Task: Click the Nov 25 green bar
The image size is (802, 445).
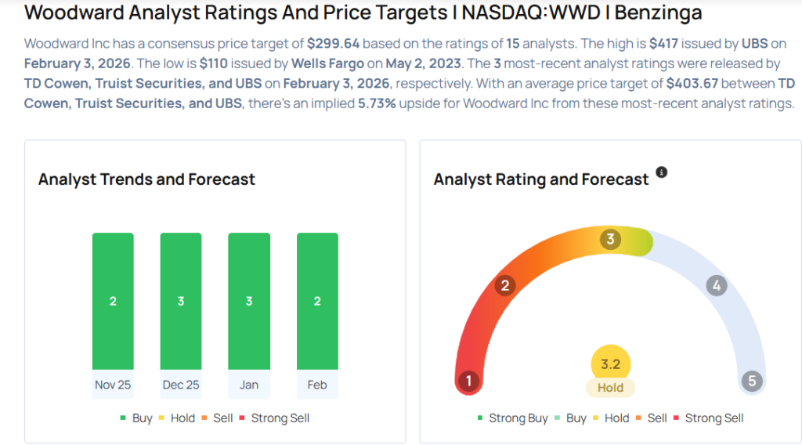Action: click(113, 301)
